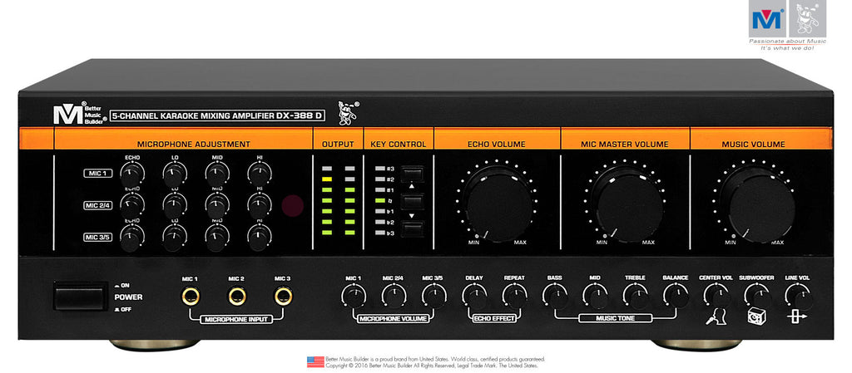
Task: Click the singer icon under CENTER VOL
Action: (716, 317)
